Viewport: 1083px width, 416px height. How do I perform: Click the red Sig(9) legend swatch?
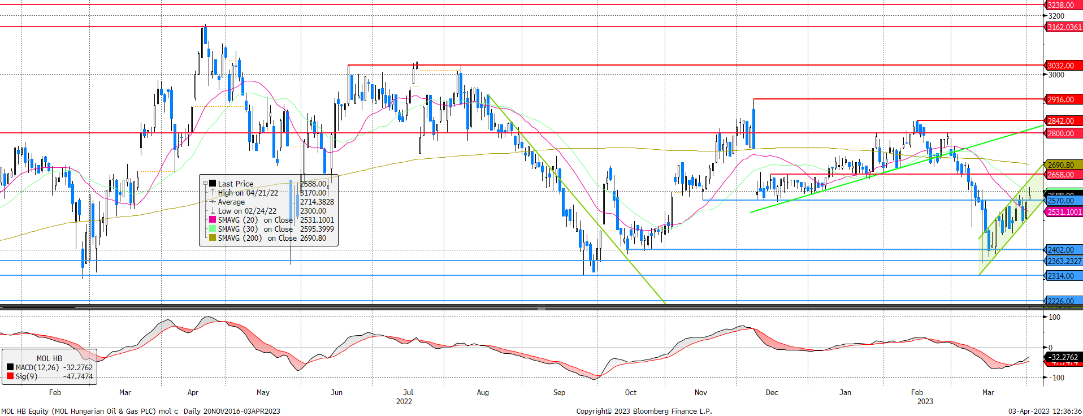[10, 376]
